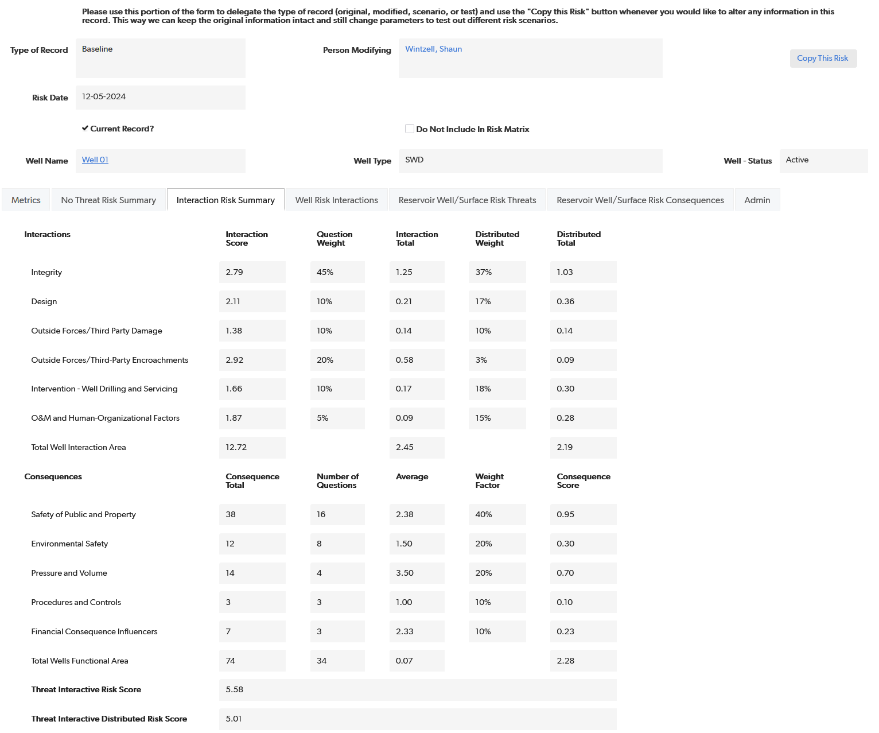Open Reservoir Well/Surface Risk Threats tab
This screenshot has height=733, width=879.
pyautogui.click(x=467, y=200)
